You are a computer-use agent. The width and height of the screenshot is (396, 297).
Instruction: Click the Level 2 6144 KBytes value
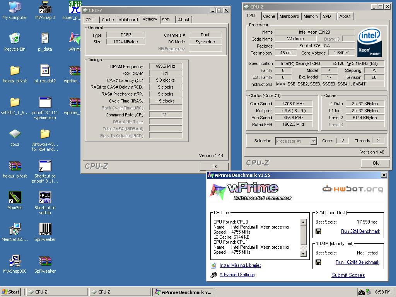pos(365,118)
